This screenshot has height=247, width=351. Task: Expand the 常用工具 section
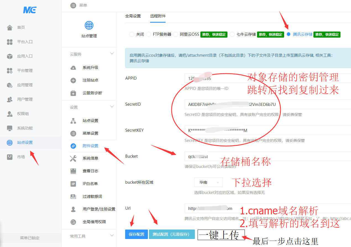pos(112,235)
